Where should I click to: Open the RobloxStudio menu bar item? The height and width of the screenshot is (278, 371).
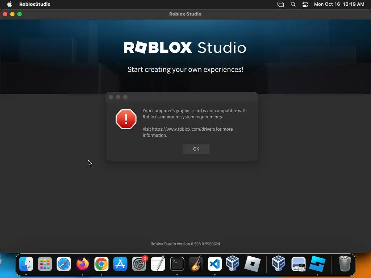(x=35, y=4)
